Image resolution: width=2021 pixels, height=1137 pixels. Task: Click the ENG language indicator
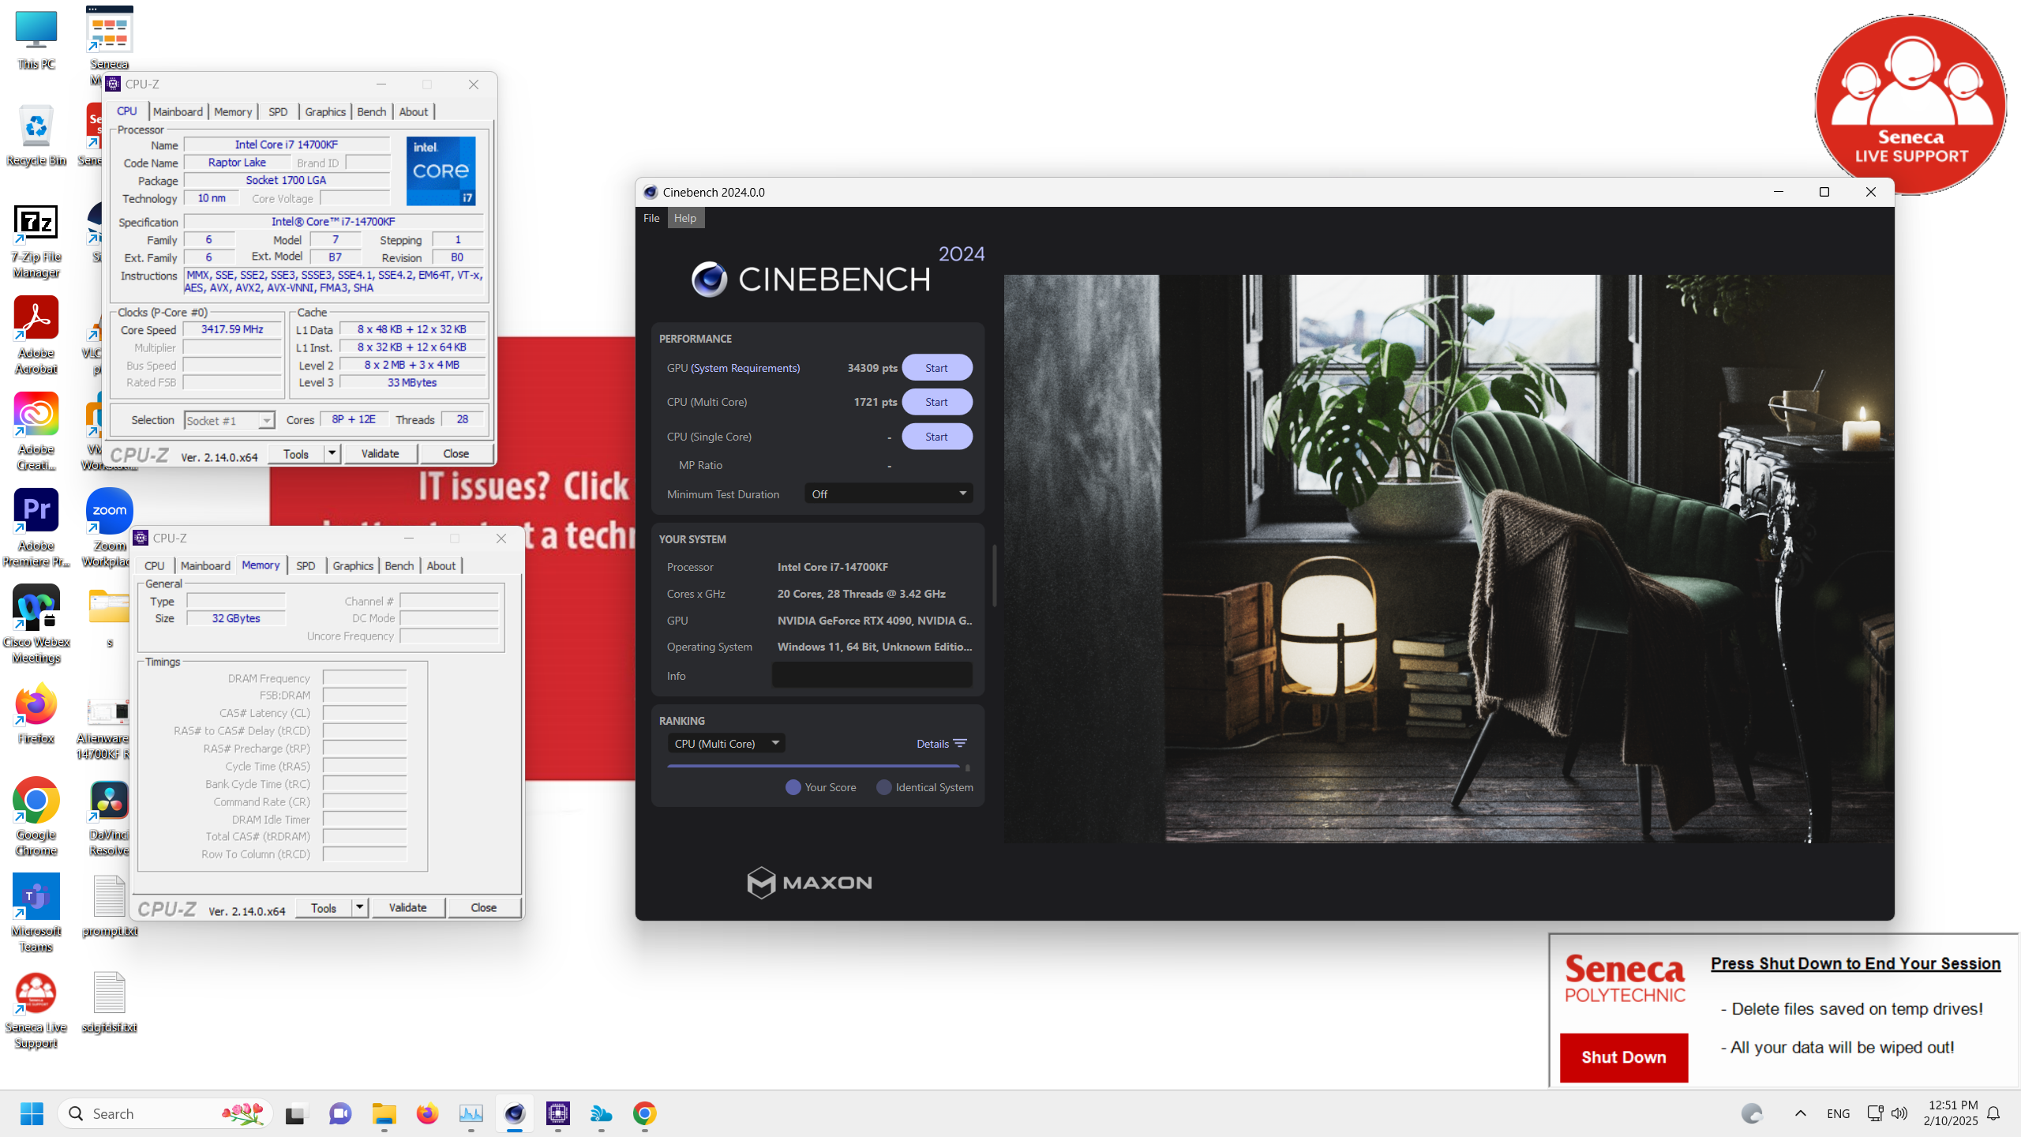click(1839, 1113)
